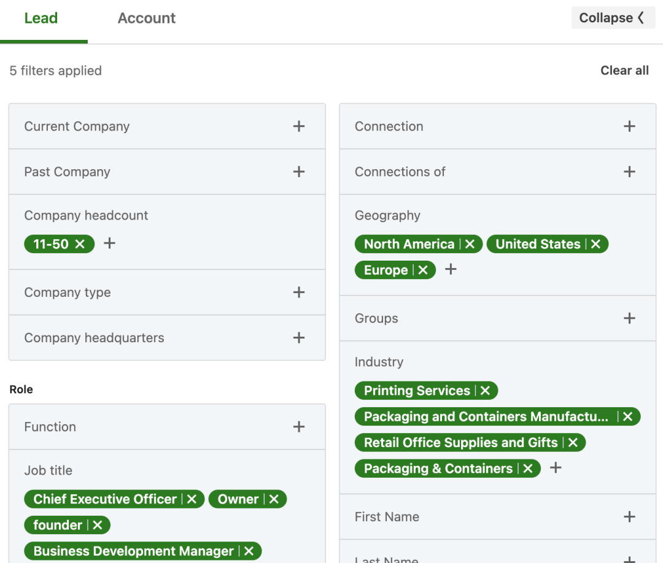The image size is (663, 563).
Task: Remove Printing Services industry filter
Action: (x=485, y=391)
